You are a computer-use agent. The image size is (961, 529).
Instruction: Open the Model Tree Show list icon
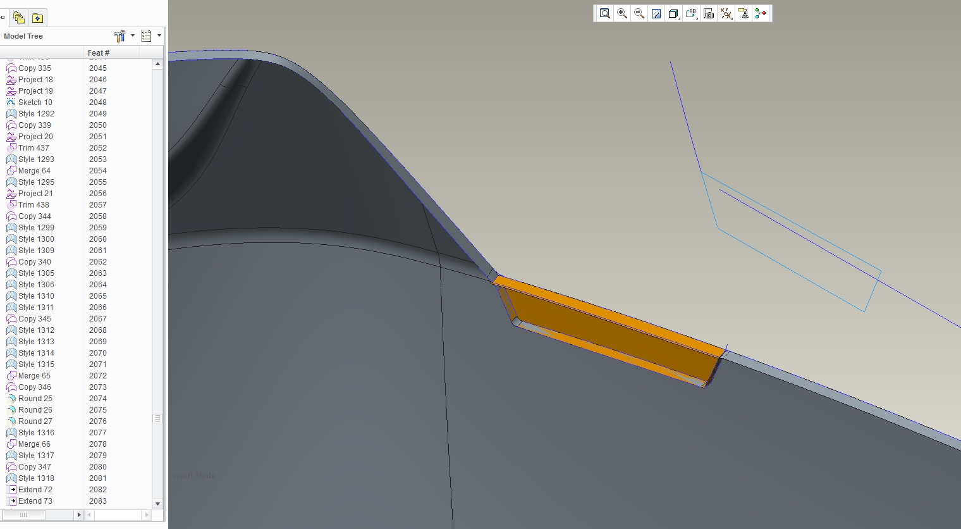coord(147,36)
